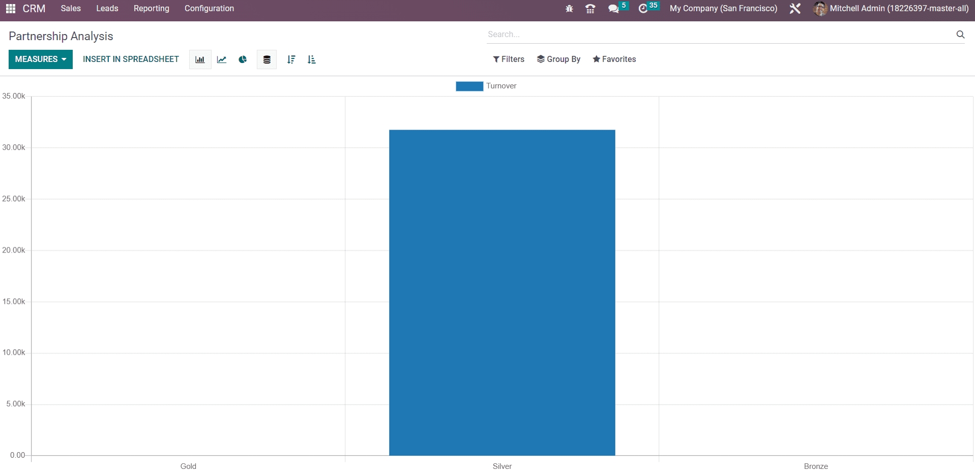Open the Reporting menu
The image size is (975, 474).
[x=151, y=9]
